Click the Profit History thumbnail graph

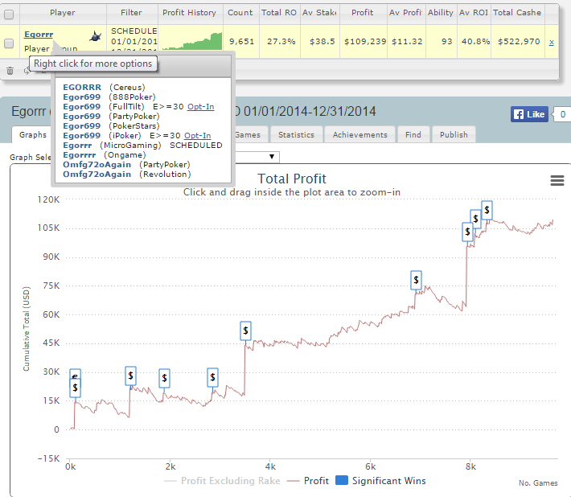point(191,41)
